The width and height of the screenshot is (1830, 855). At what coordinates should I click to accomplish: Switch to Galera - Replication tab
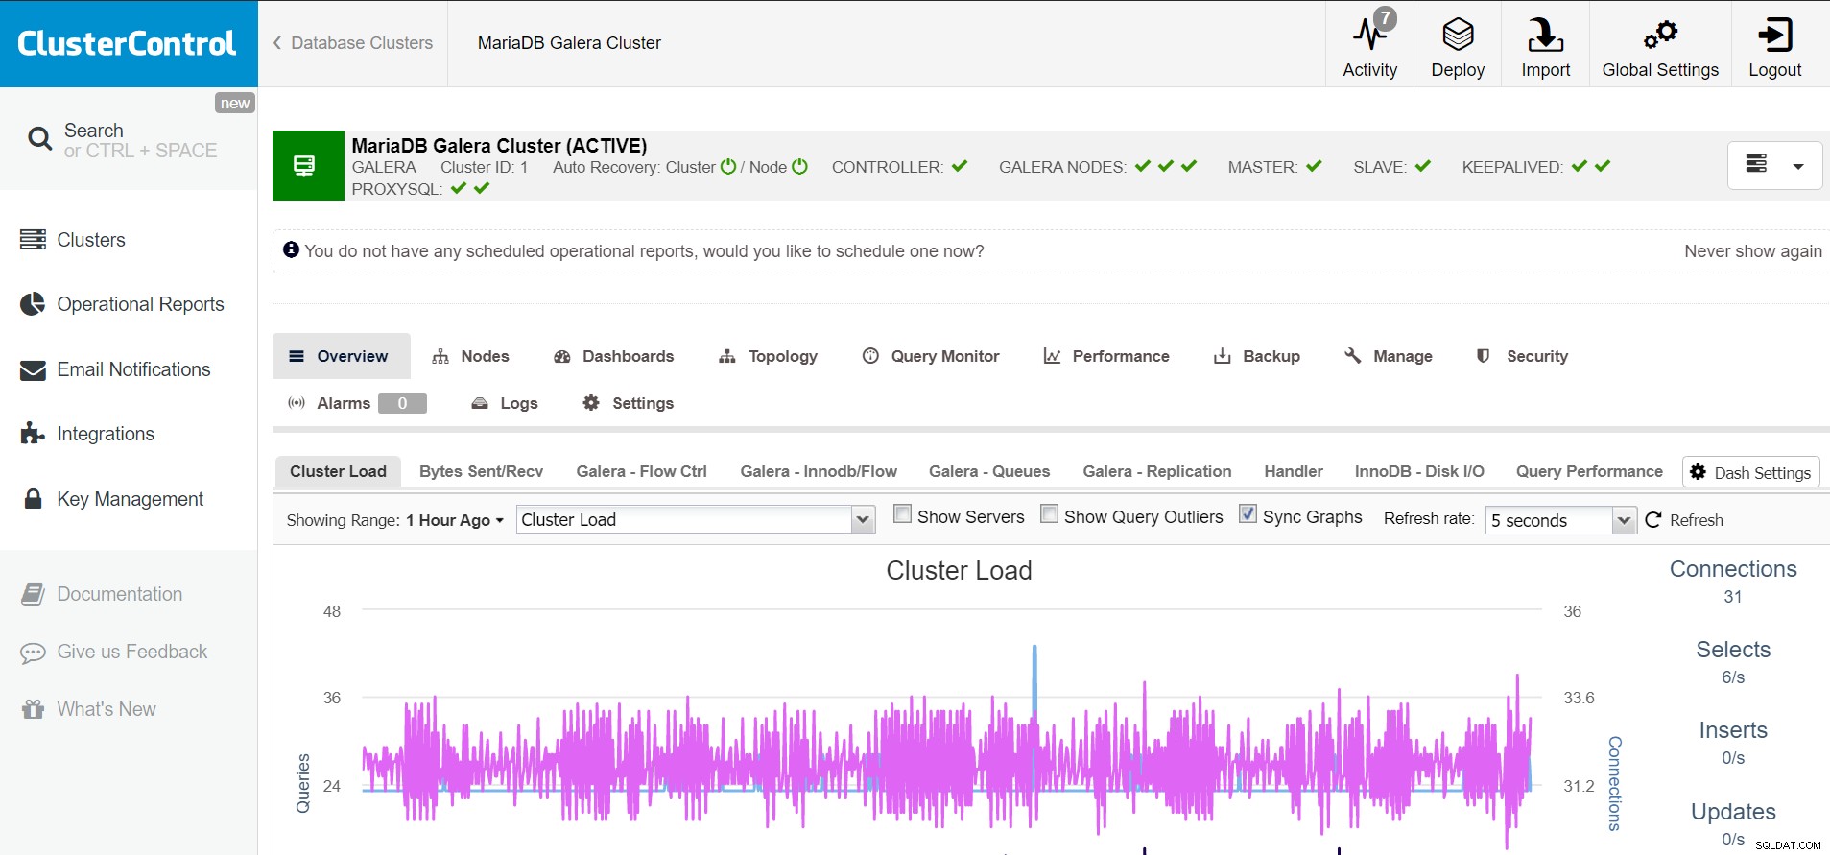[1157, 471]
